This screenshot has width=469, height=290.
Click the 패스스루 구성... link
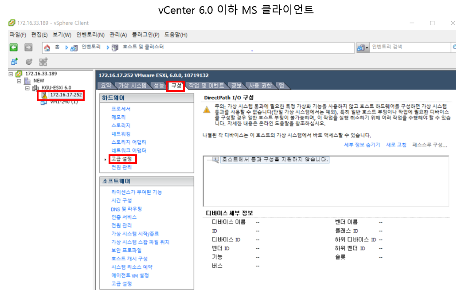(430, 145)
